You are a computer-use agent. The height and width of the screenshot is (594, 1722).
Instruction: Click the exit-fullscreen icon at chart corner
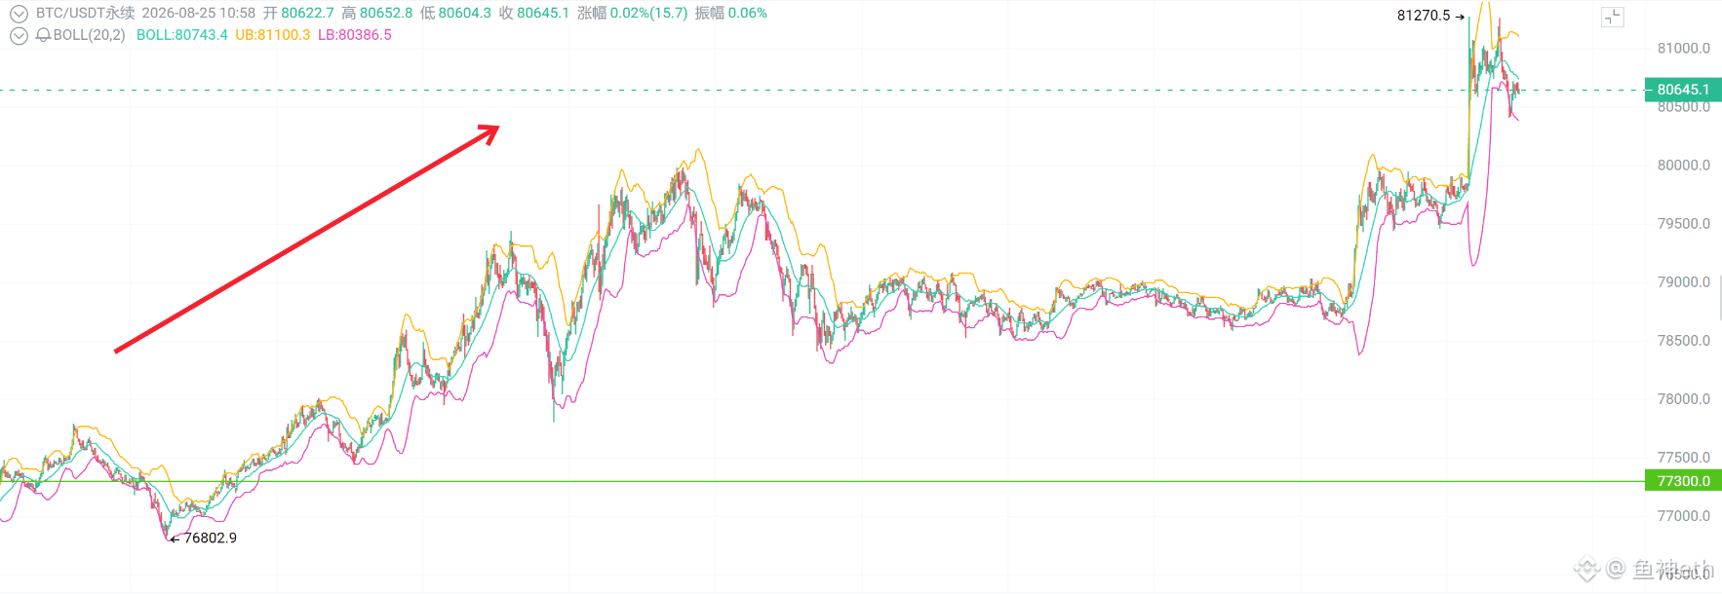1612,17
